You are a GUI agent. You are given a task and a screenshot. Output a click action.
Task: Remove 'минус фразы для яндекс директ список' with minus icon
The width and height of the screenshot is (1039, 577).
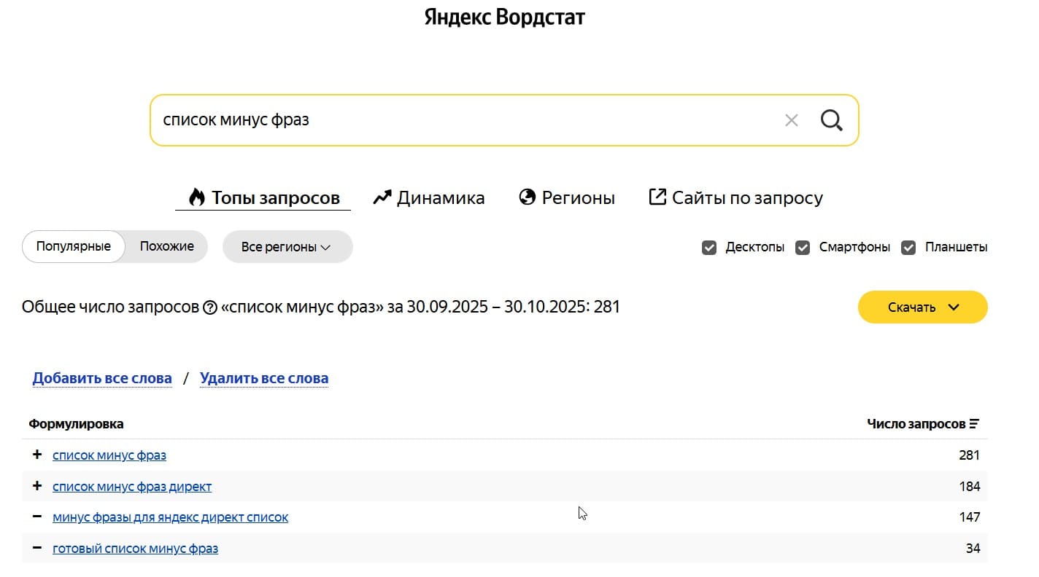(x=38, y=517)
